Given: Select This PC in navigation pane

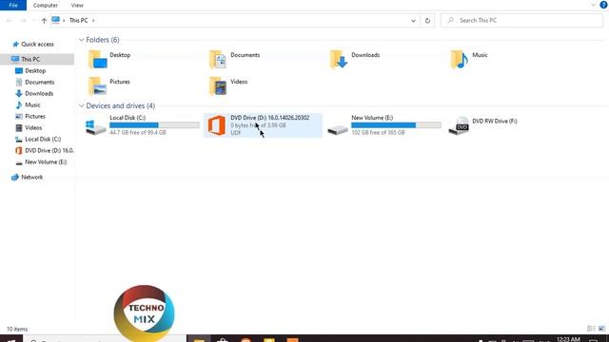Looking at the screenshot, I should pyautogui.click(x=37, y=59).
